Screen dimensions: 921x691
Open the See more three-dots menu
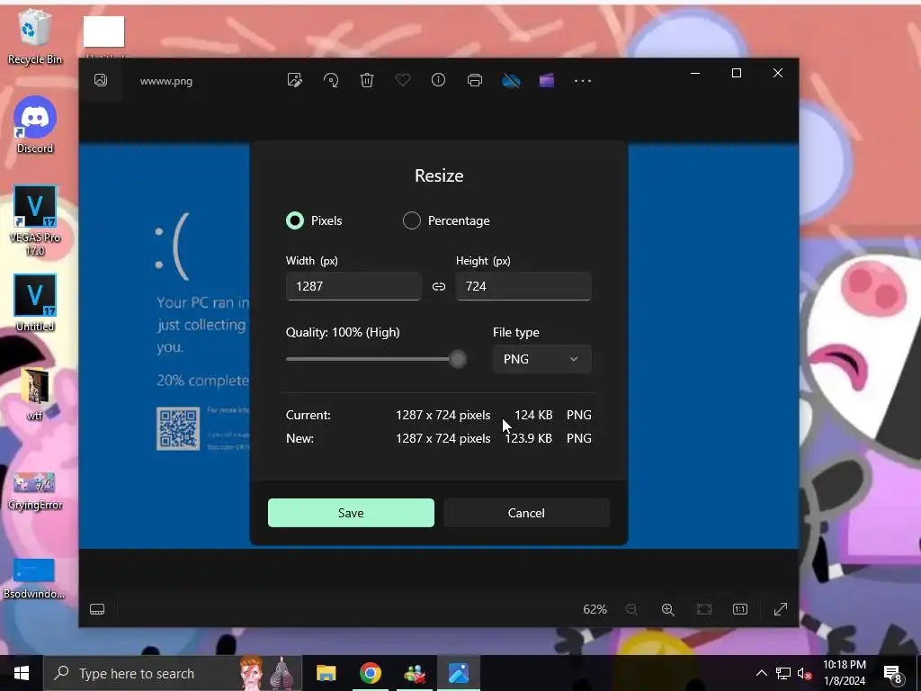(x=583, y=80)
